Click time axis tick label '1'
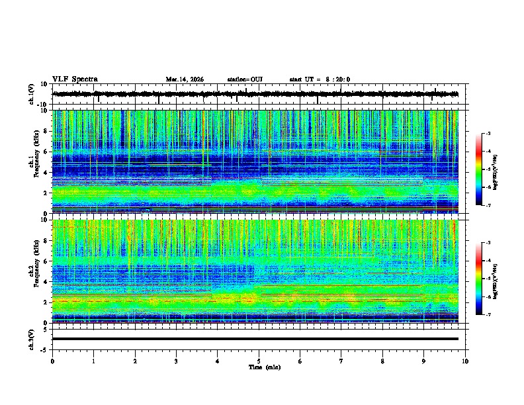 coord(93,361)
